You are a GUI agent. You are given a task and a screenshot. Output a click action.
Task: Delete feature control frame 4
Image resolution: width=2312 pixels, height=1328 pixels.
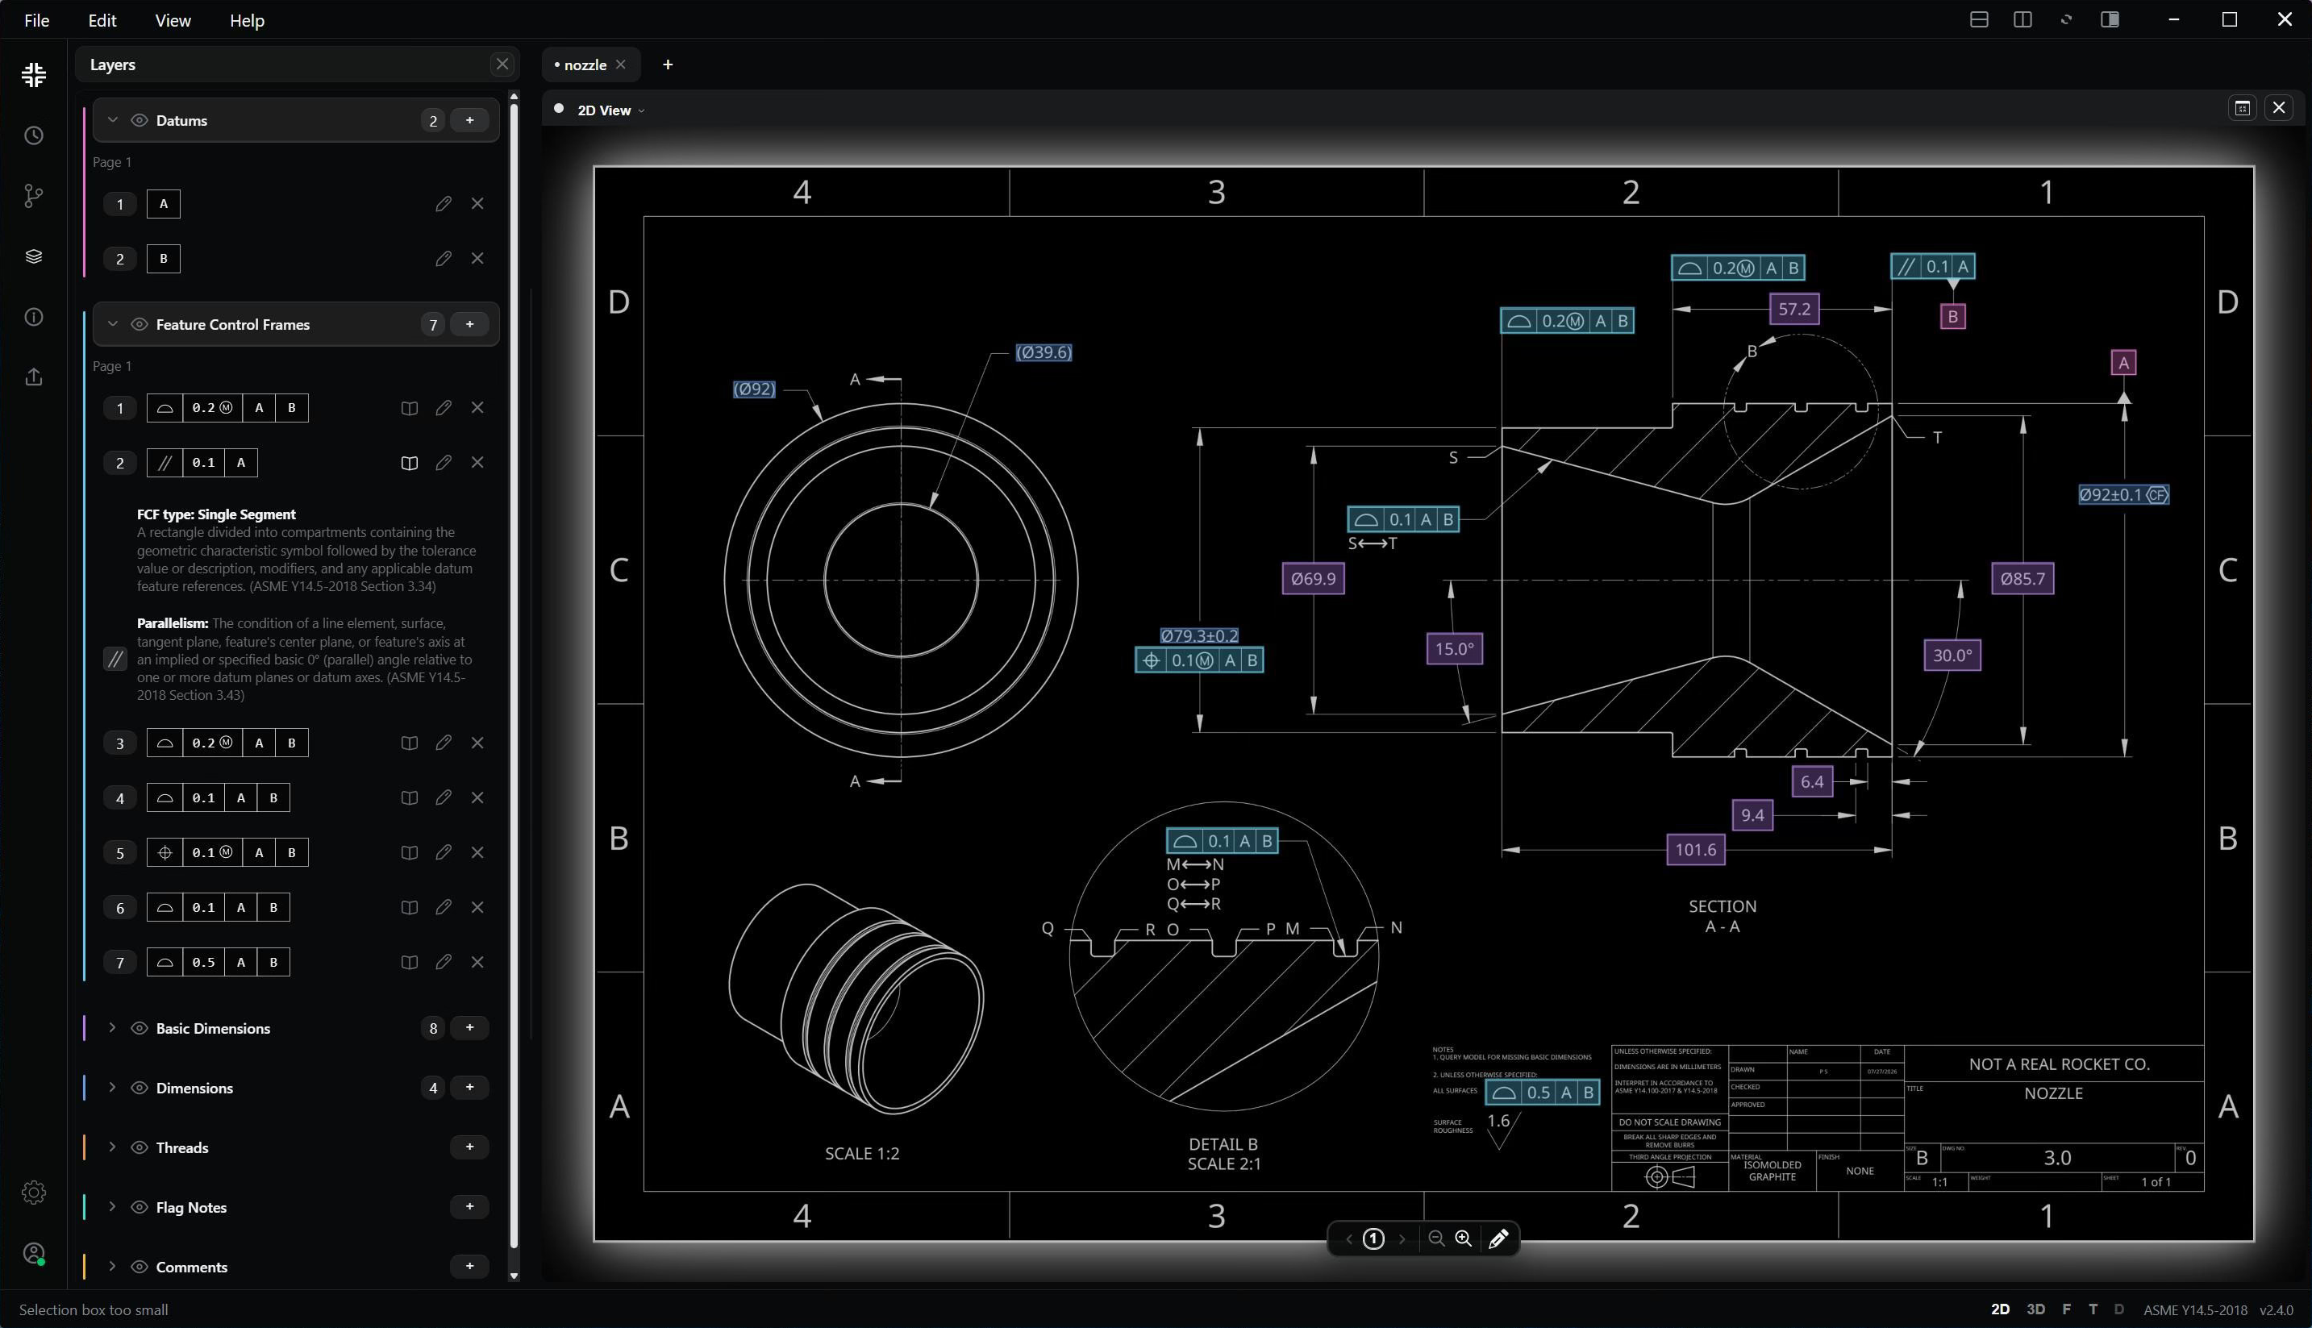coord(477,797)
